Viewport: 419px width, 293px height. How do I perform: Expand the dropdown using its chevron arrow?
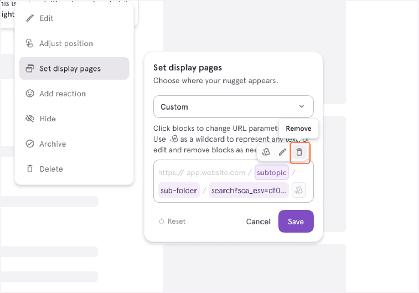tap(302, 107)
